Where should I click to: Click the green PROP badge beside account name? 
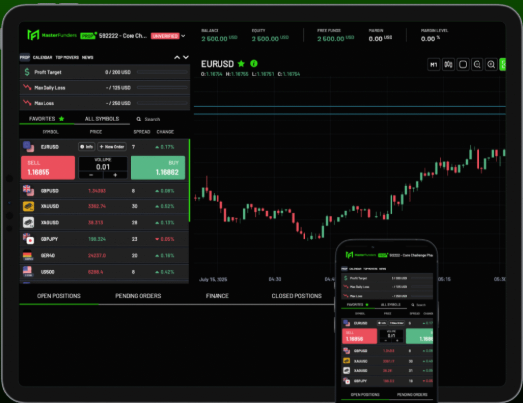tap(88, 36)
